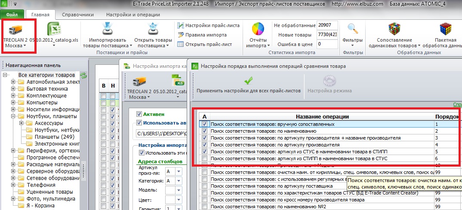The width and height of the screenshot is (462, 210).
Task: Expand Комплектующие category
Action: coord(13,96)
